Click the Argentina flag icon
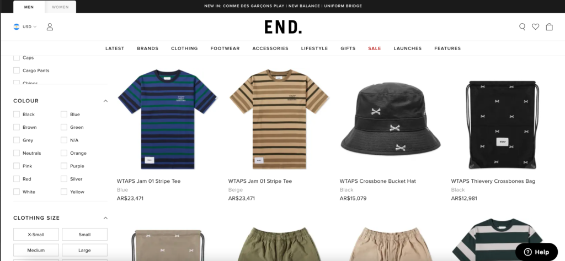 tap(16, 26)
